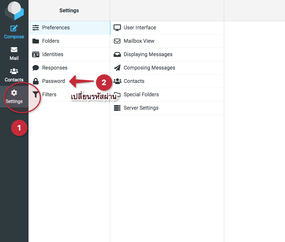Click the Compose pencil icon
Screen dimensions: 285x242
tap(14, 28)
